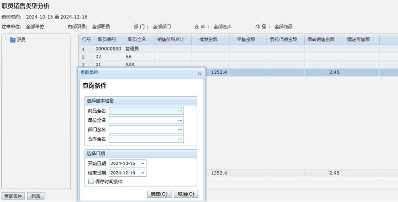The width and height of the screenshot is (398, 202).
Task: Click the ellipsis icon in 商品全名 field
Action: click(x=180, y=111)
